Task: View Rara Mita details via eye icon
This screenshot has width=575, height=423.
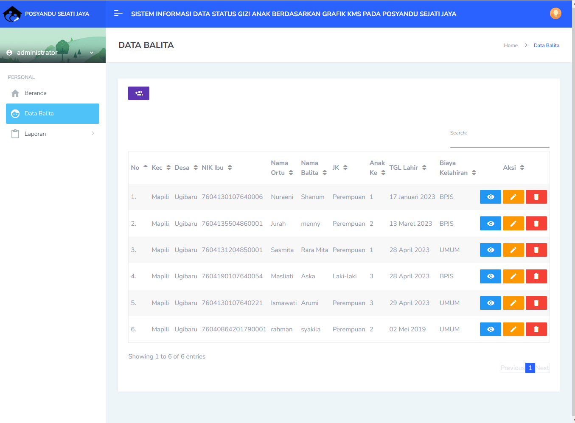Action: [490, 250]
